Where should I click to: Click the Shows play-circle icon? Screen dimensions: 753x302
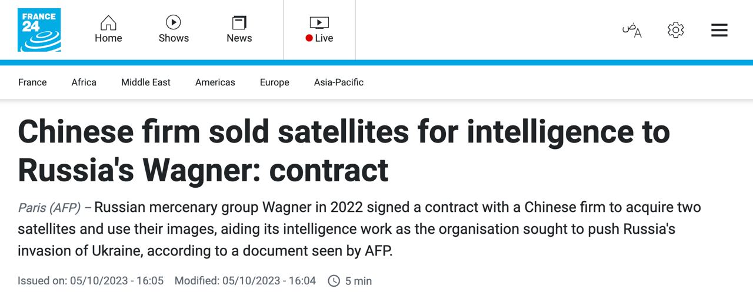174,22
